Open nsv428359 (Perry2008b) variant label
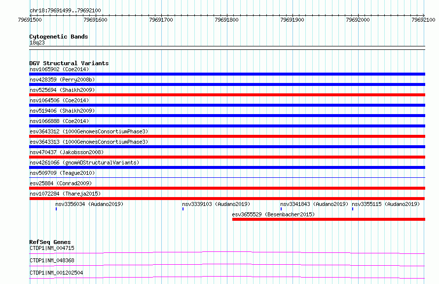439x284 pixels. coord(62,80)
